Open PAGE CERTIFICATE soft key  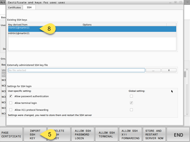click(x=11, y=134)
